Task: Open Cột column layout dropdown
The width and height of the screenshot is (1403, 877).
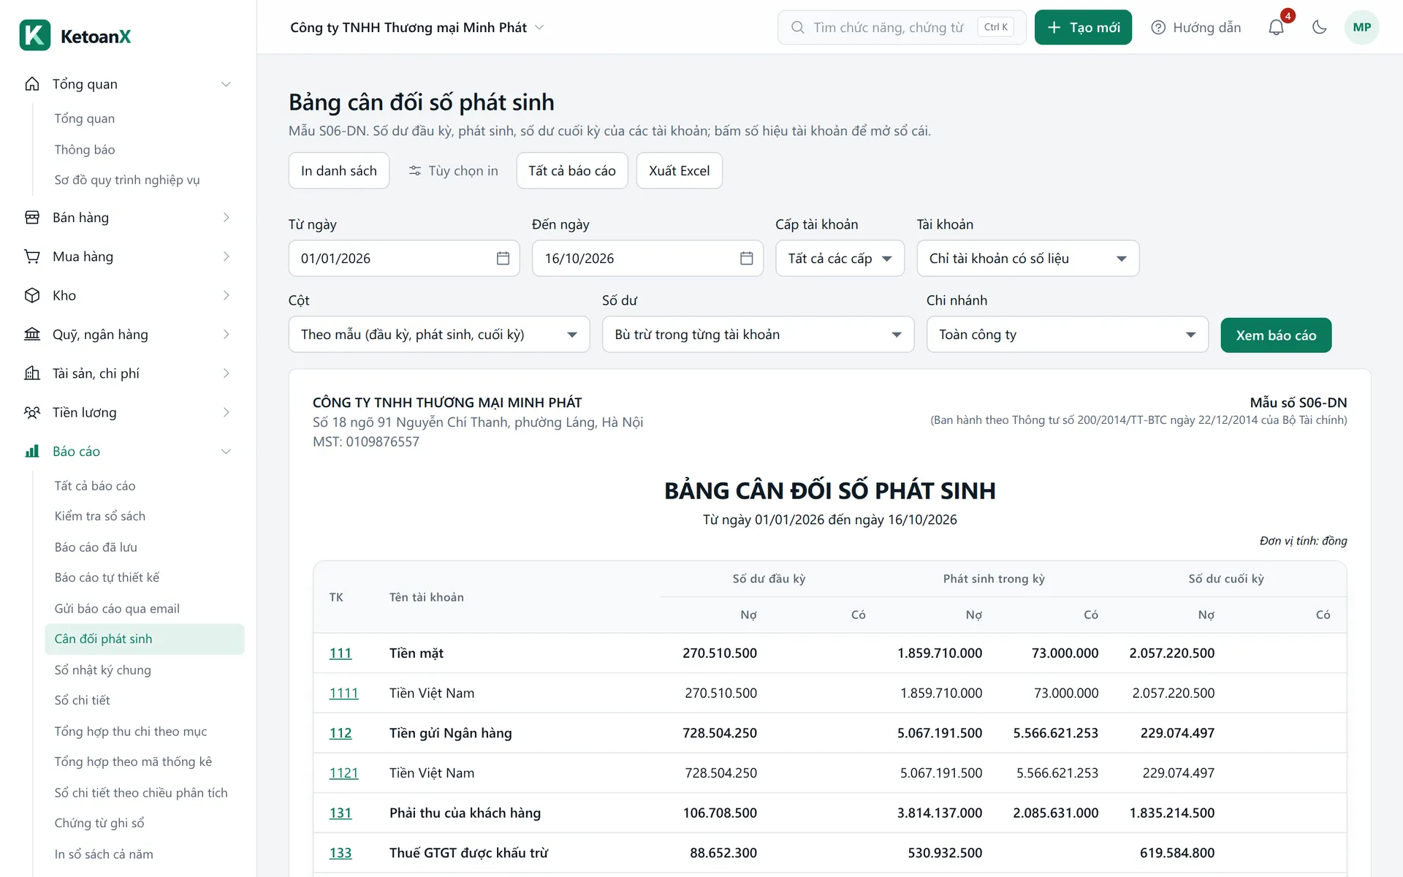Action: pos(439,334)
